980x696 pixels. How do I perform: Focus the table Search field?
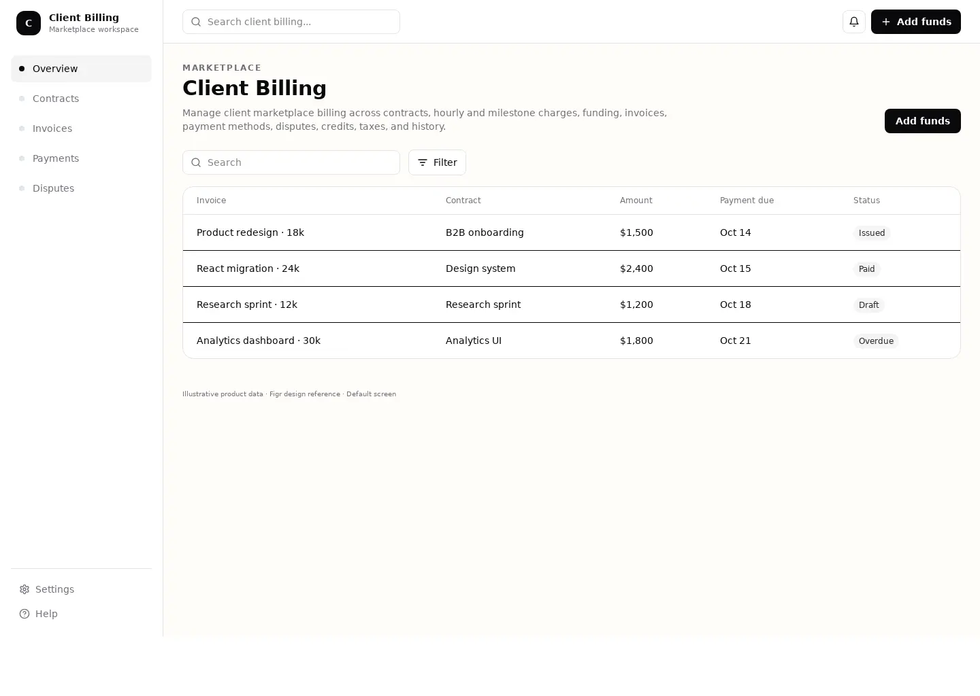pos(291,162)
